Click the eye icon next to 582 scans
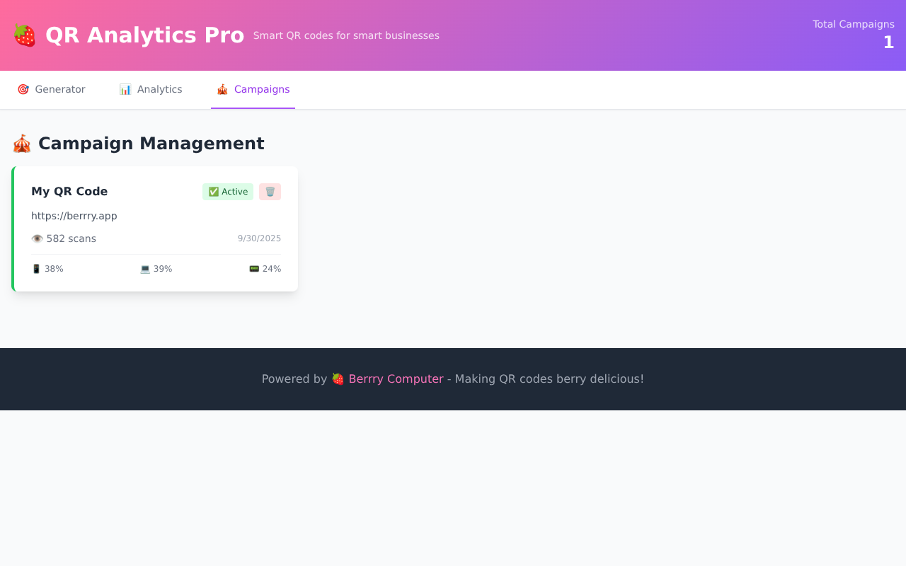The height and width of the screenshot is (566, 906). [37, 238]
